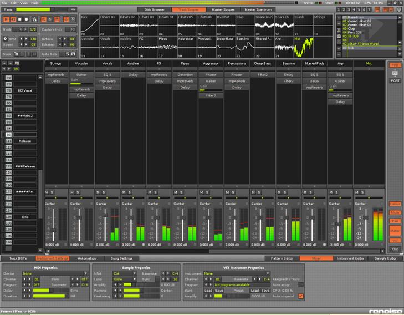This screenshot has width=404, height=315.
Task: Toggle the metronome icon
Action: pyautogui.click(x=35, y=19)
